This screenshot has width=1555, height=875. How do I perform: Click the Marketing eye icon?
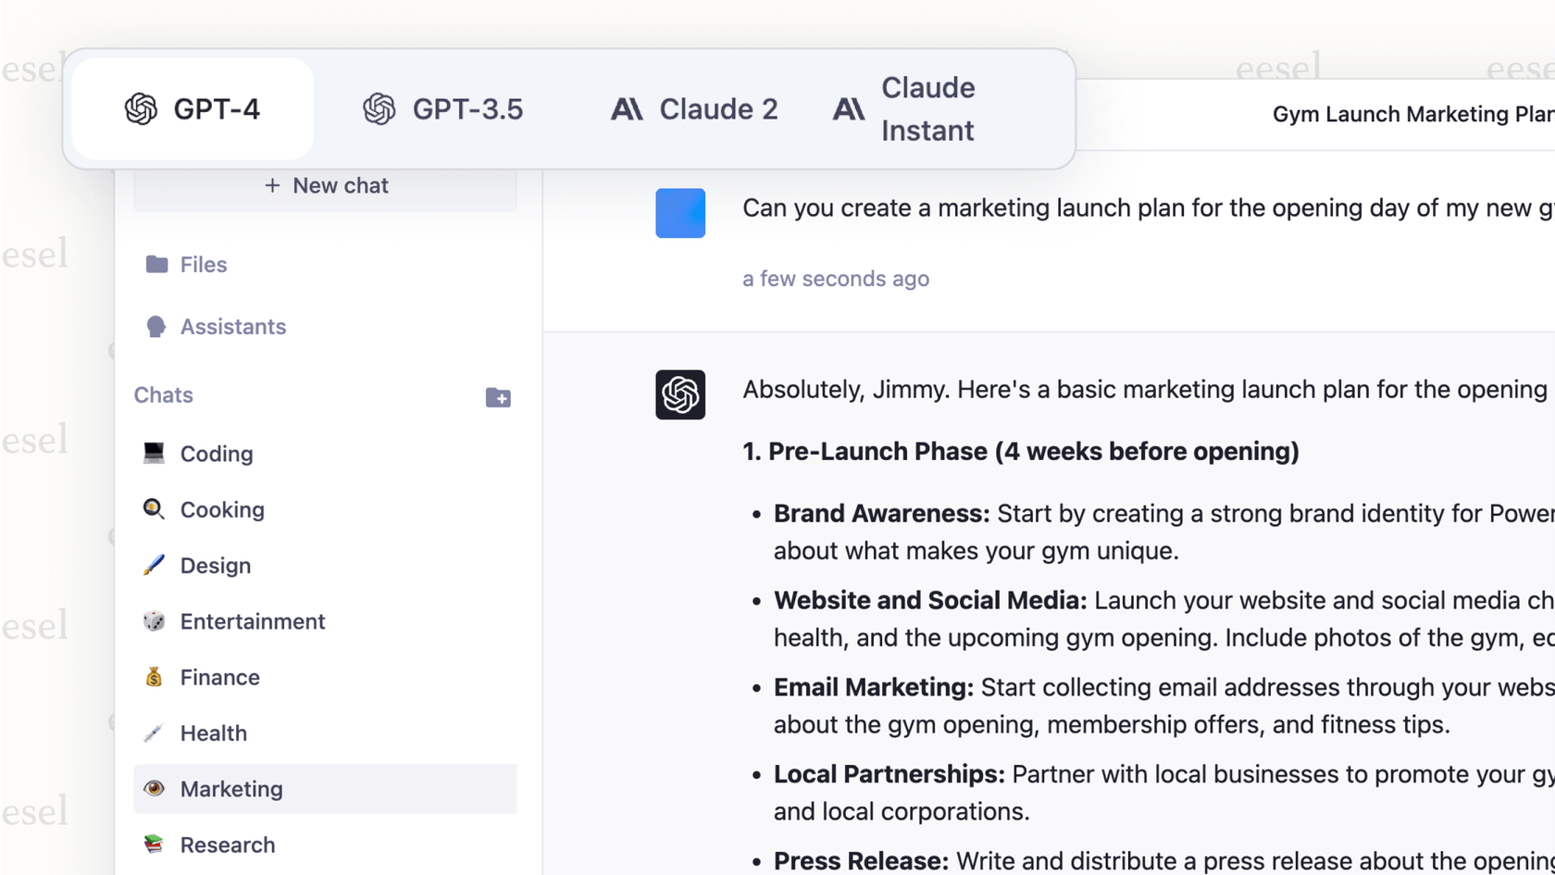point(154,789)
